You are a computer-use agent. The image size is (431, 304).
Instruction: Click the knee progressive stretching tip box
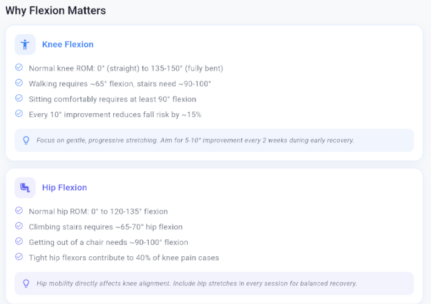[x=214, y=140]
